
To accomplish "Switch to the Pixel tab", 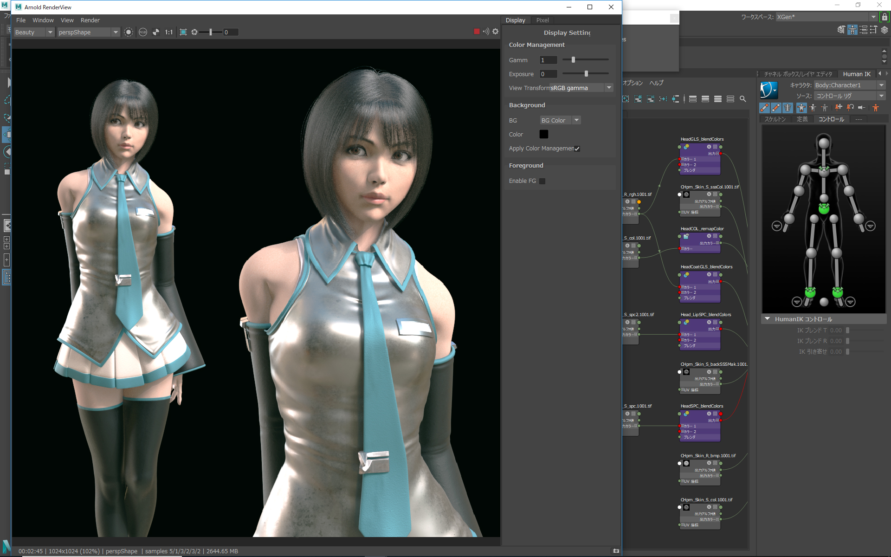I will click(542, 20).
